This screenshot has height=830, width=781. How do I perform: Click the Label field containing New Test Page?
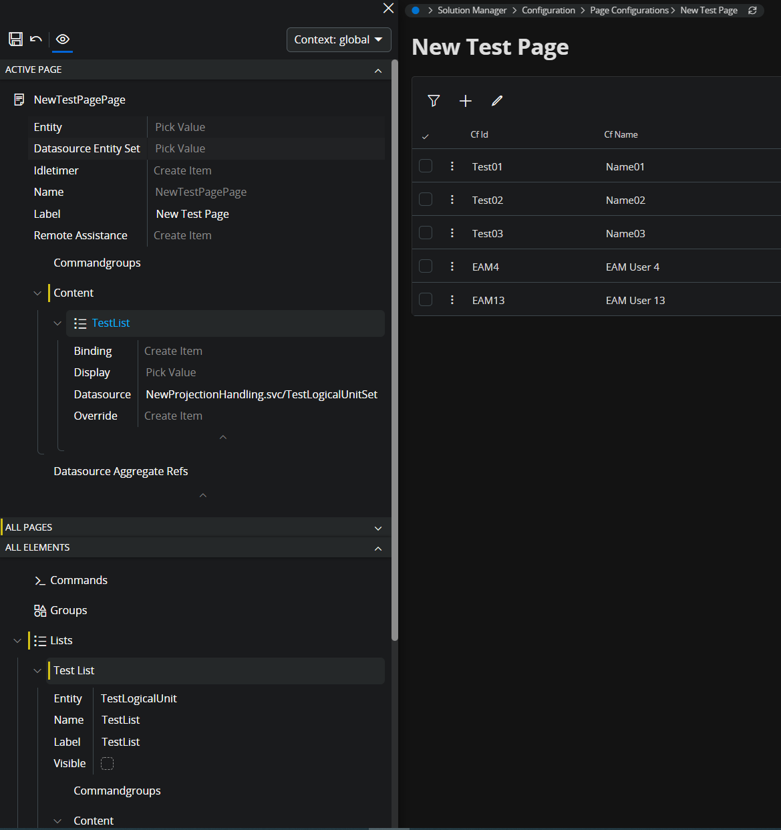(x=192, y=215)
